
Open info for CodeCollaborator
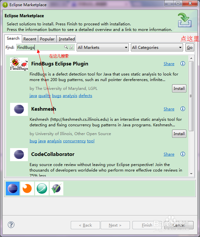(183, 154)
